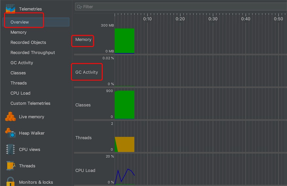Select the CPU views chip icon
This screenshot has width=287, height=186.
(x=10, y=149)
